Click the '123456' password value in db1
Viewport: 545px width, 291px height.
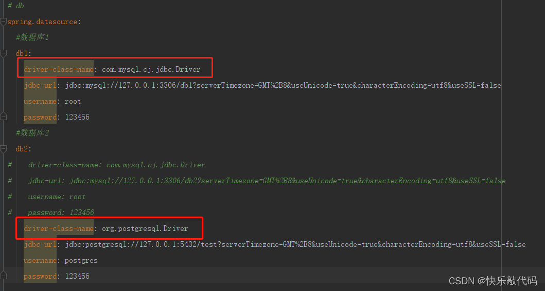pyautogui.click(x=77, y=117)
